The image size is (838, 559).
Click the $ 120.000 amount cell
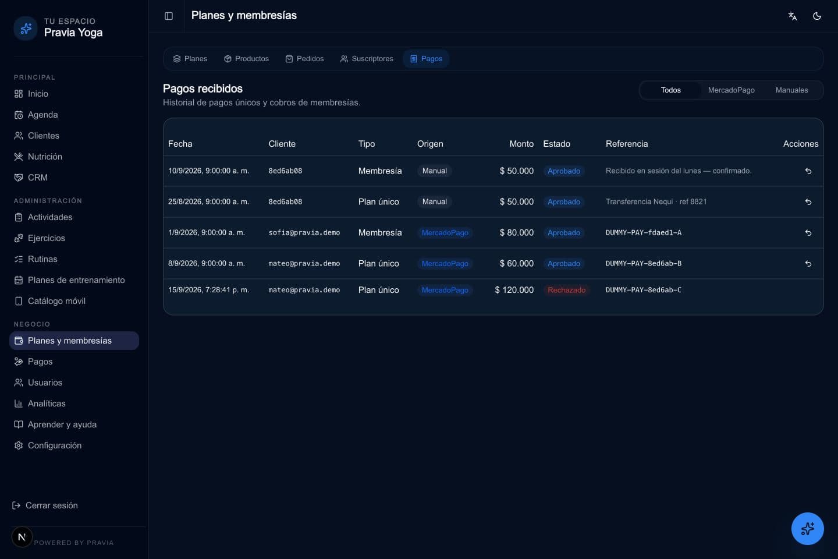pyautogui.click(x=514, y=290)
